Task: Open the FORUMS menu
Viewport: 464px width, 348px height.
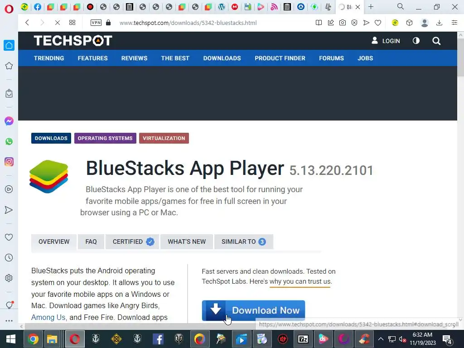Action: point(331,58)
